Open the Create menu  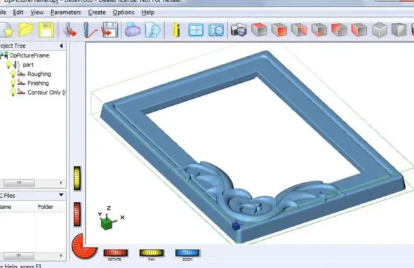pyautogui.click(x=97, y=13)
